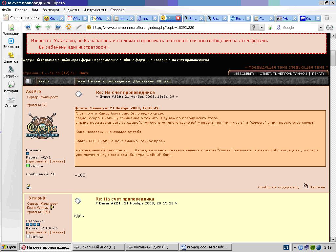Click the ПЕЧАТЬ button

318,73
